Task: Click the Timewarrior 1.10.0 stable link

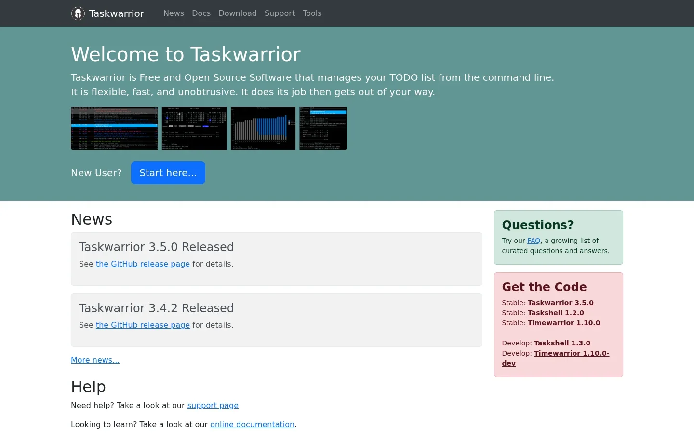Action: click(x=564, y=323)
